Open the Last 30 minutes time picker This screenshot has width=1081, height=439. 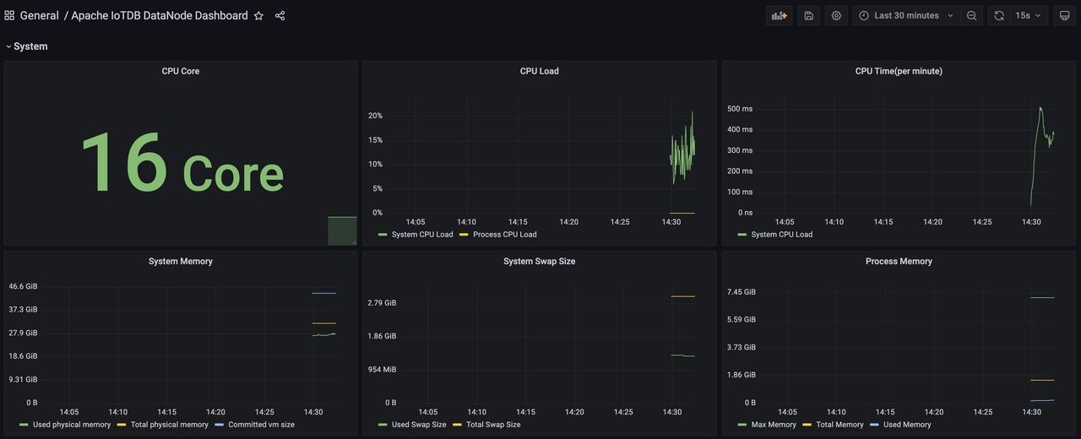point(906,15)
